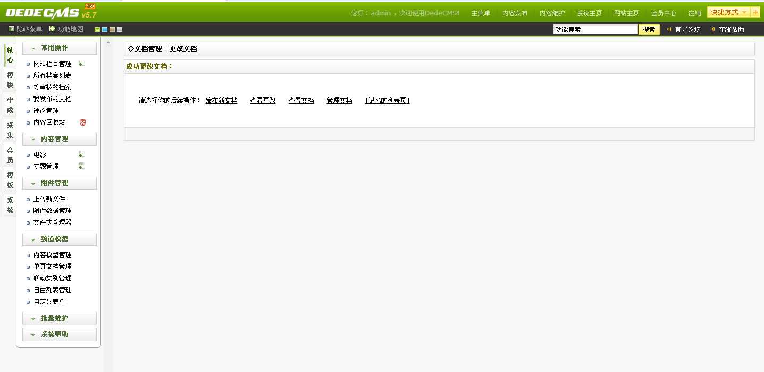The image size is (764, 372).
Task: Collapse the 附件管理 menu section
Action: pos(60,183)
